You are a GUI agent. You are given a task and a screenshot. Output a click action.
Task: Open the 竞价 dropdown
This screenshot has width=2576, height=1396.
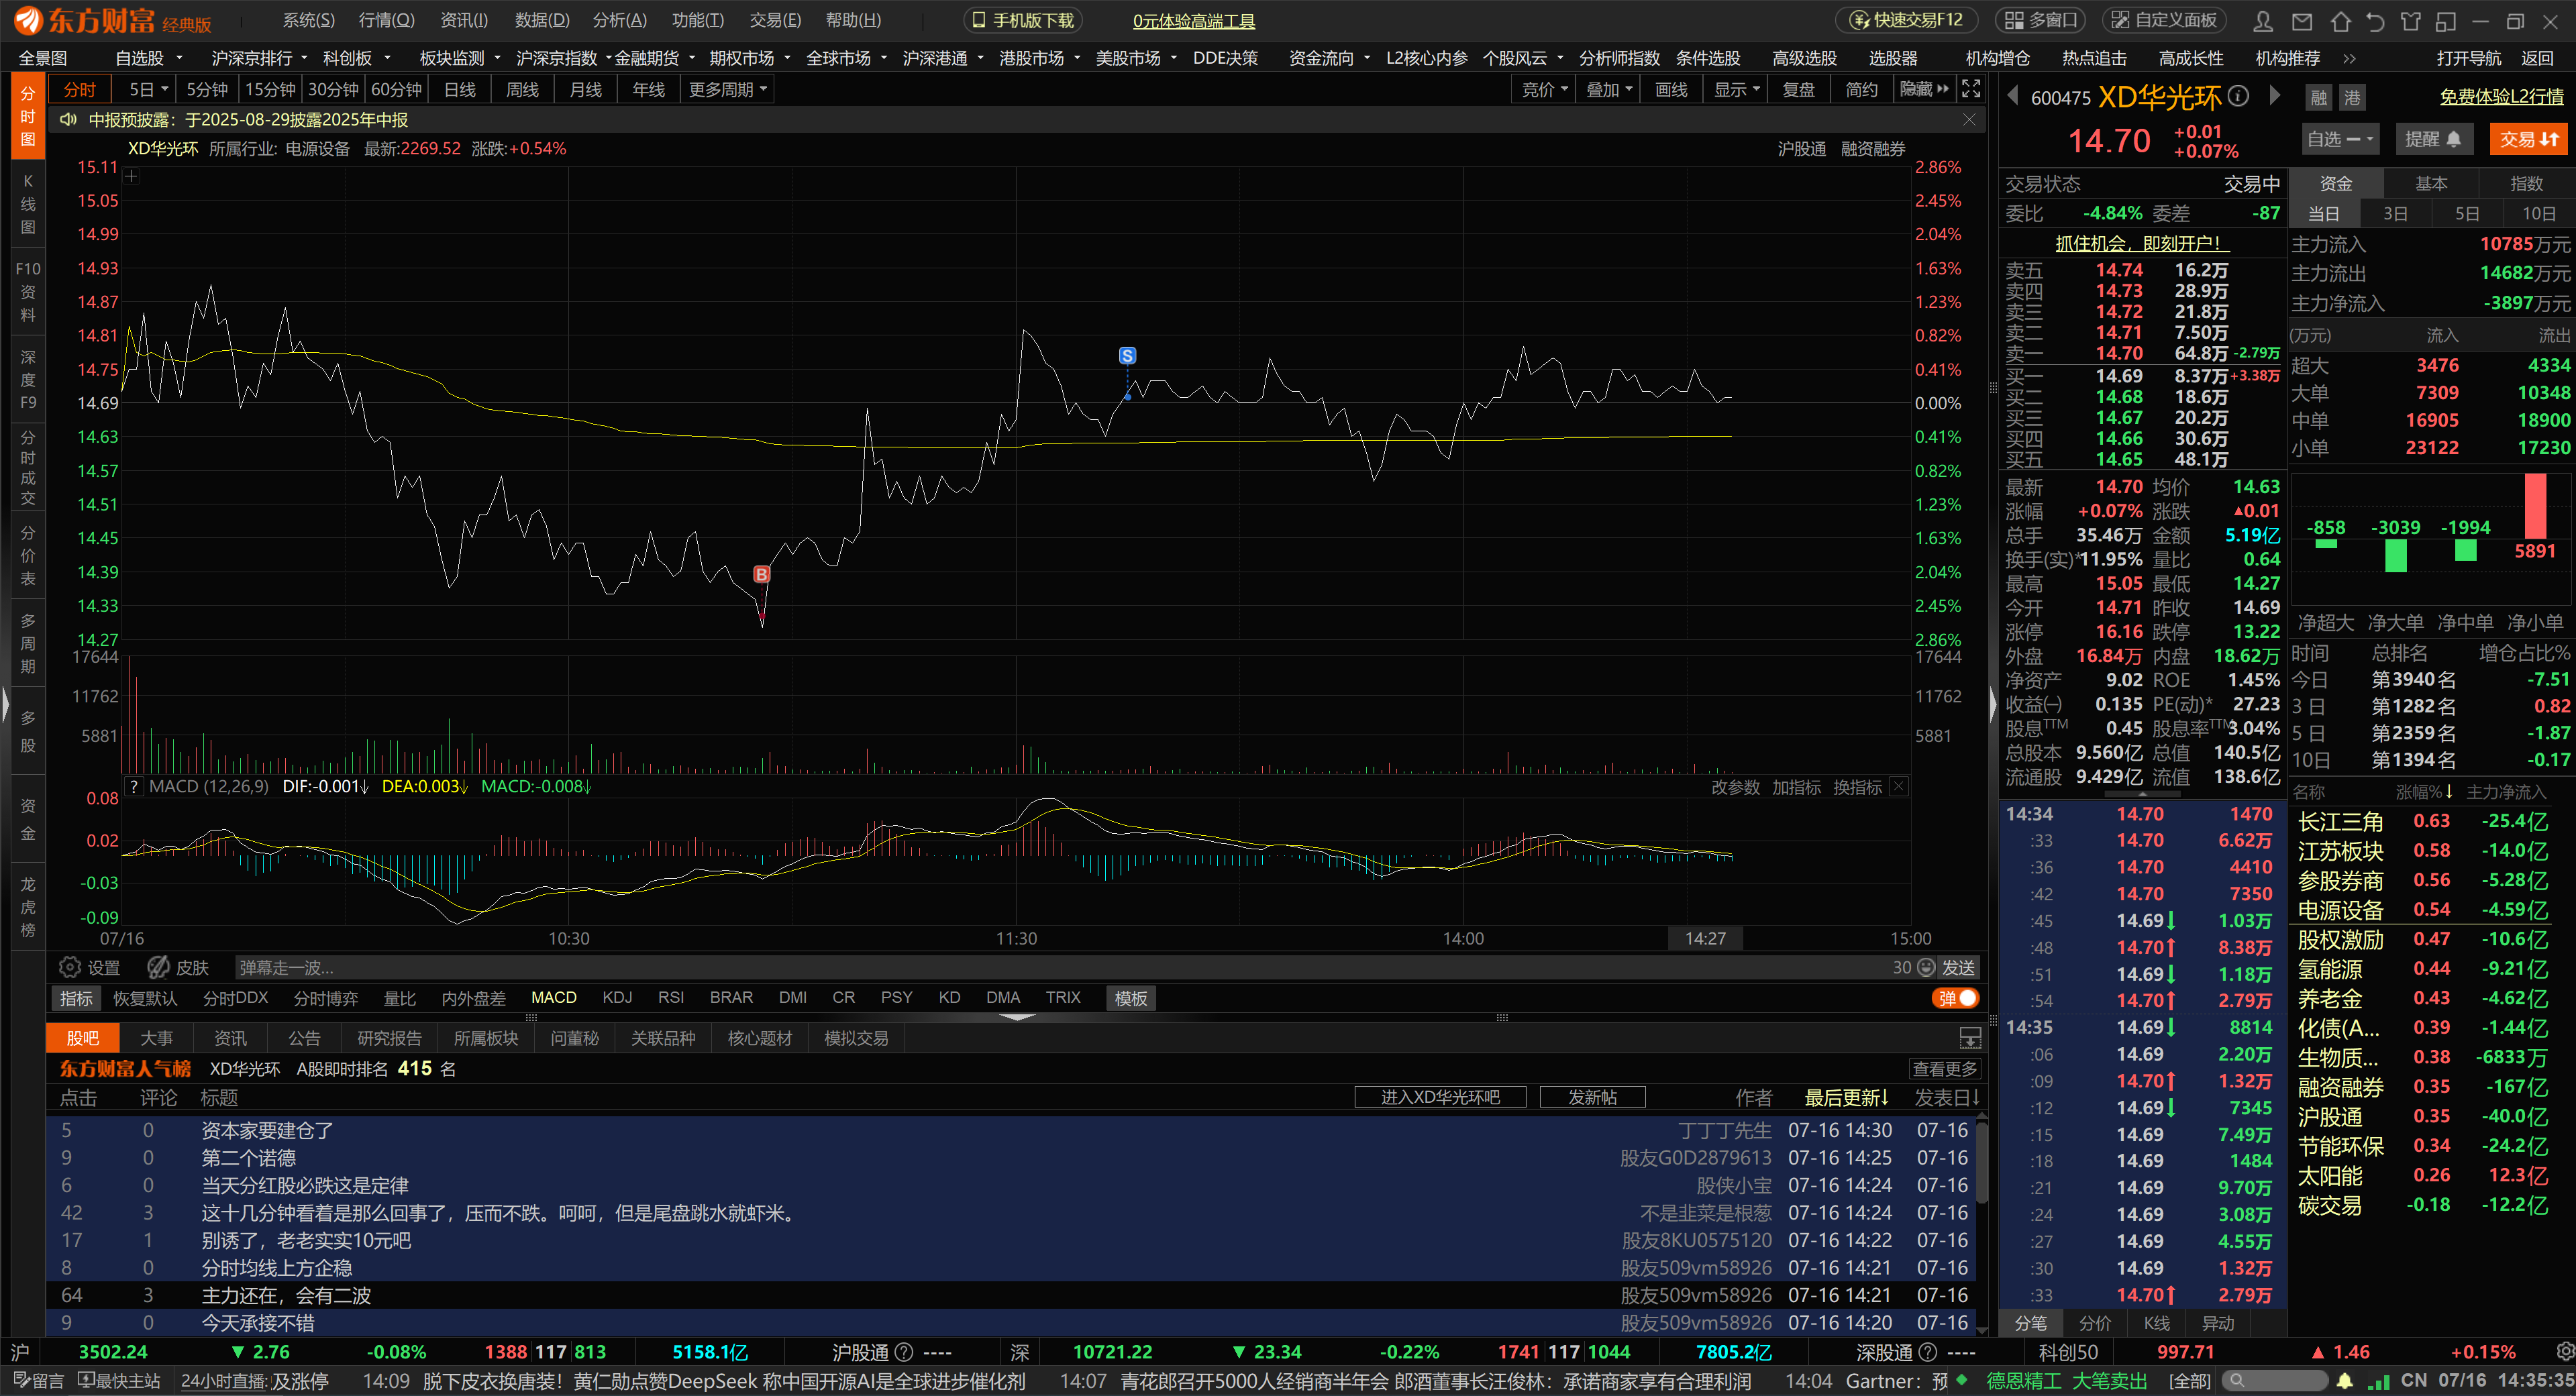1544,90
